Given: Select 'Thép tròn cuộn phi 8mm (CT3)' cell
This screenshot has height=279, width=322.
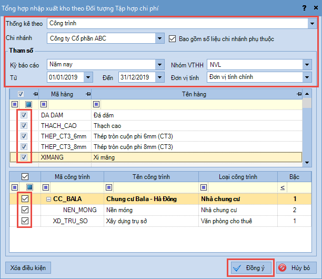Looking at the screenshot, I should (197, 146).
